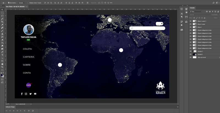
Task: Toggle Mostrar Contr. Transf. checkbox
Action: (28, 3)
